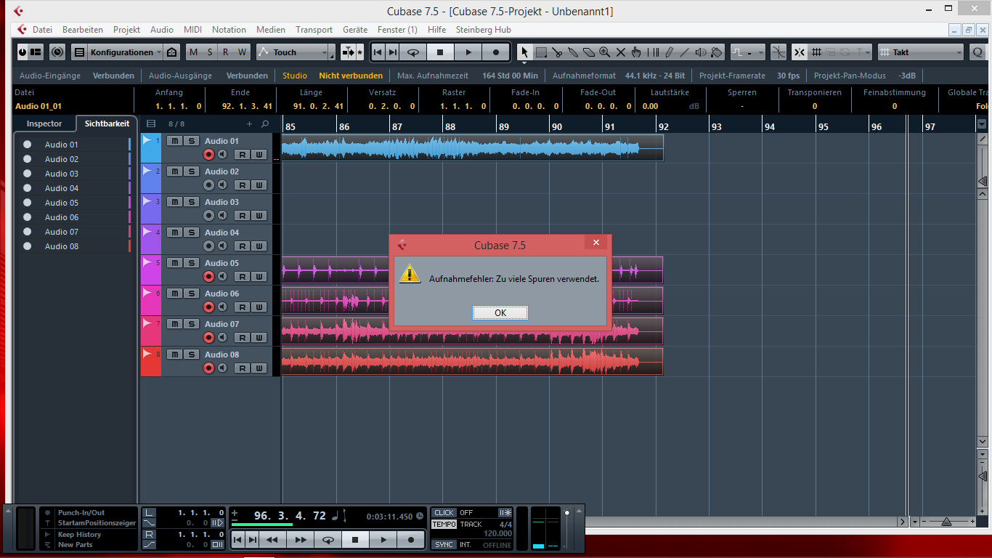Solo the Audio 02 track
Viewport: 992px width, 558px height.
pyautogui.click(x=190, y=171)
